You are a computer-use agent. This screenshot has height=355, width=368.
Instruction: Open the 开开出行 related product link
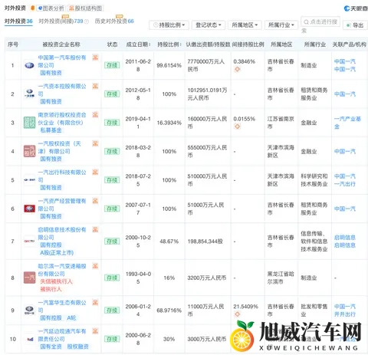(x=345, y=314)
